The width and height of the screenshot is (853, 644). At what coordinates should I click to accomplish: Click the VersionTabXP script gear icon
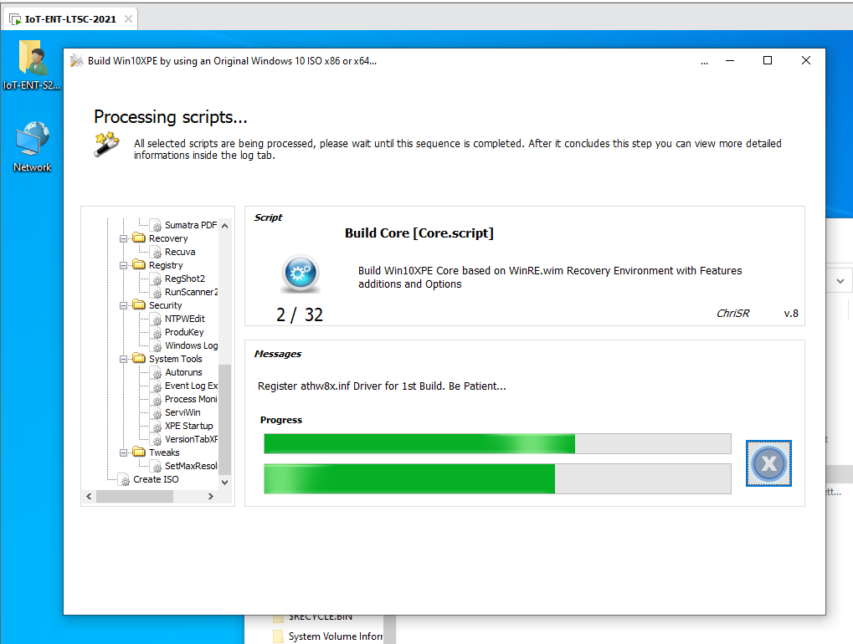tap(157, 440)
